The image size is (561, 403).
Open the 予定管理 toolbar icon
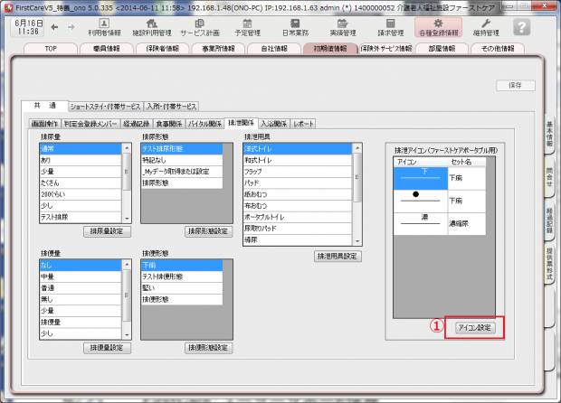point(247,26)
